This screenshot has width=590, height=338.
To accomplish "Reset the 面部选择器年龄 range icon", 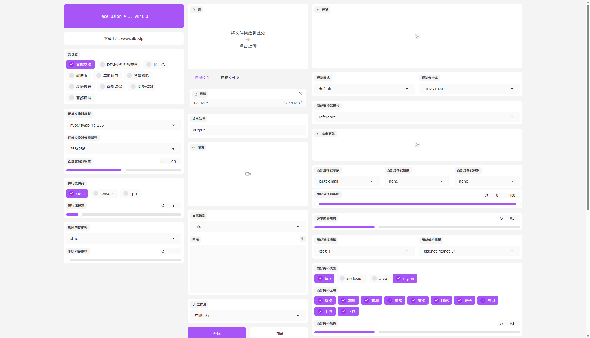I will pyautogui.click(x=486, y=195).
